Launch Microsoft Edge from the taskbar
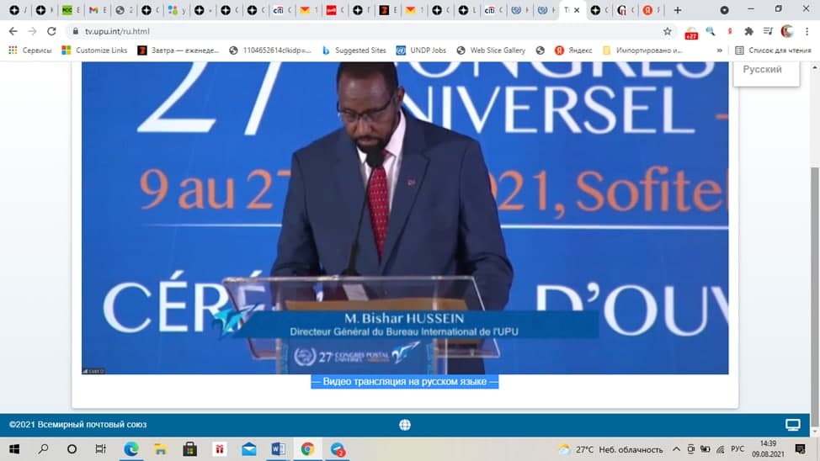The width and height of the screenshot is (820, 461). click(131, 449)
